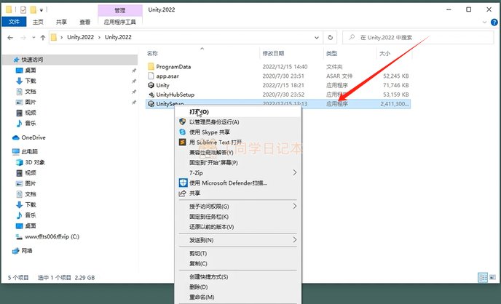Viewport: 501px width, 304px height.
Task: Go up one folder level arrow
Action: pos(43,37)
